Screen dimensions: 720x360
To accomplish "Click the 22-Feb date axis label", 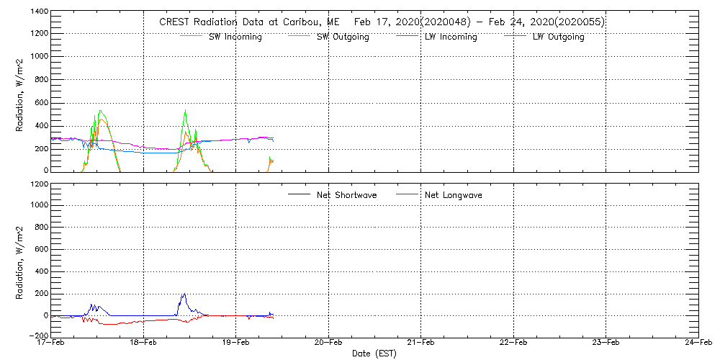I will coord(513,344).
